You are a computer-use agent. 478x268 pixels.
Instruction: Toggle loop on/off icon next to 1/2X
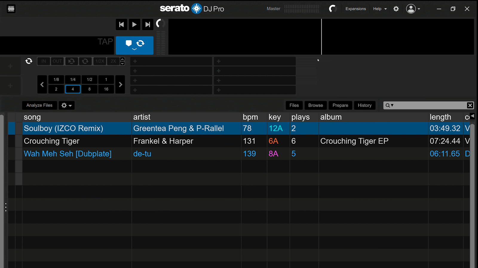(85, 61)
